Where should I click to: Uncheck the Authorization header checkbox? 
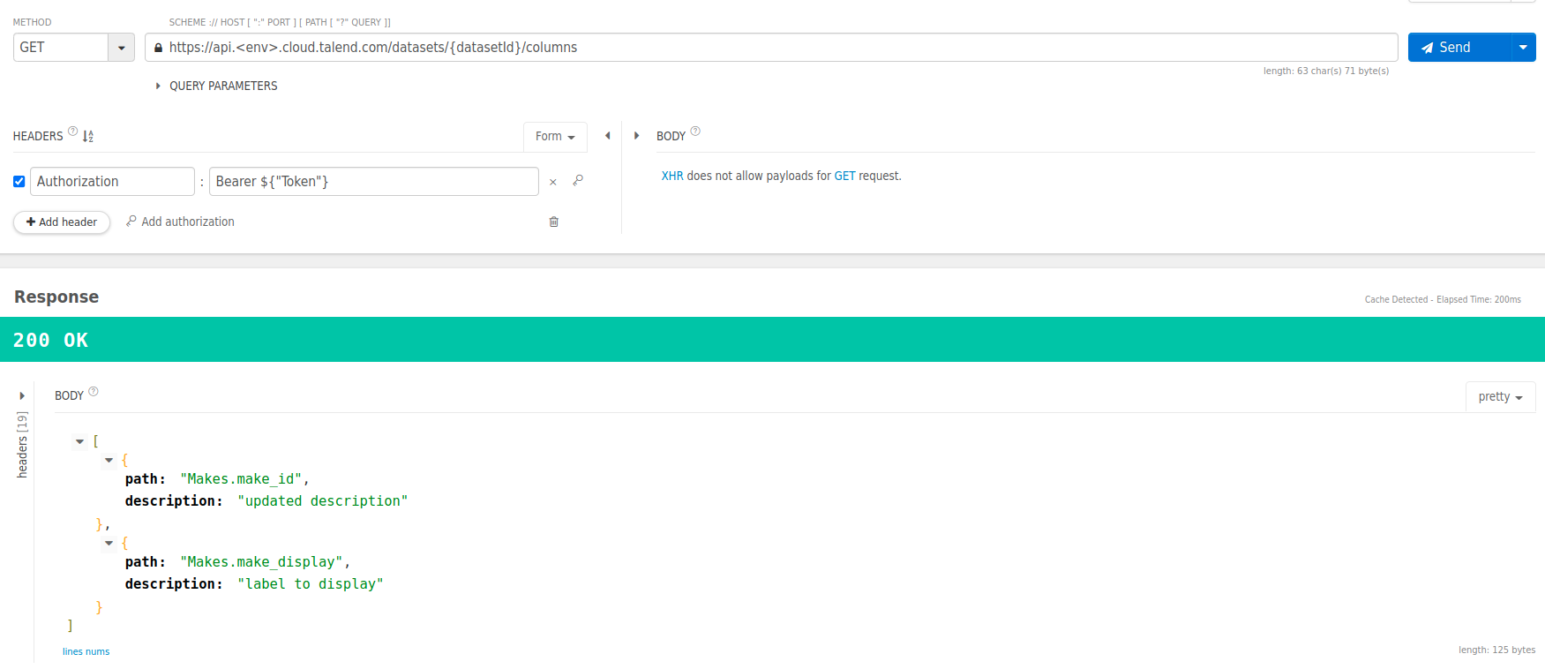coord(19,182)
